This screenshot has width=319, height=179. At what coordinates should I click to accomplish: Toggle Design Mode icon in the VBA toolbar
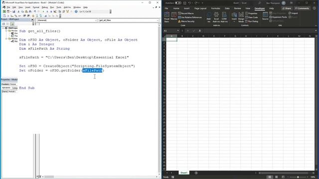click(55, 11)
